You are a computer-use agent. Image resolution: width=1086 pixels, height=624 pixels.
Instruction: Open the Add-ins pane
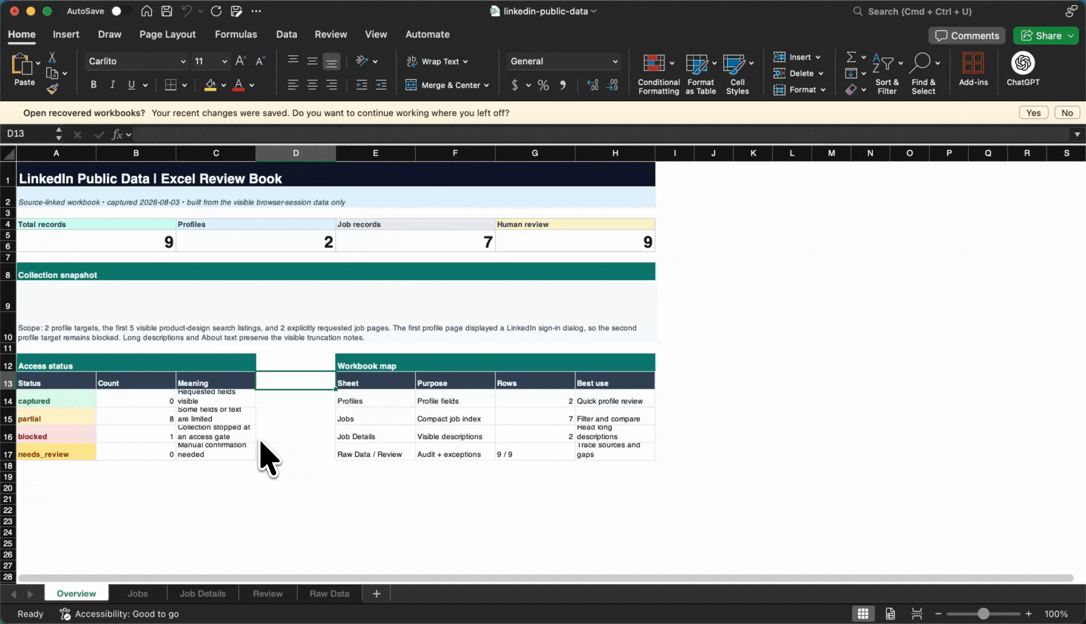973,69
